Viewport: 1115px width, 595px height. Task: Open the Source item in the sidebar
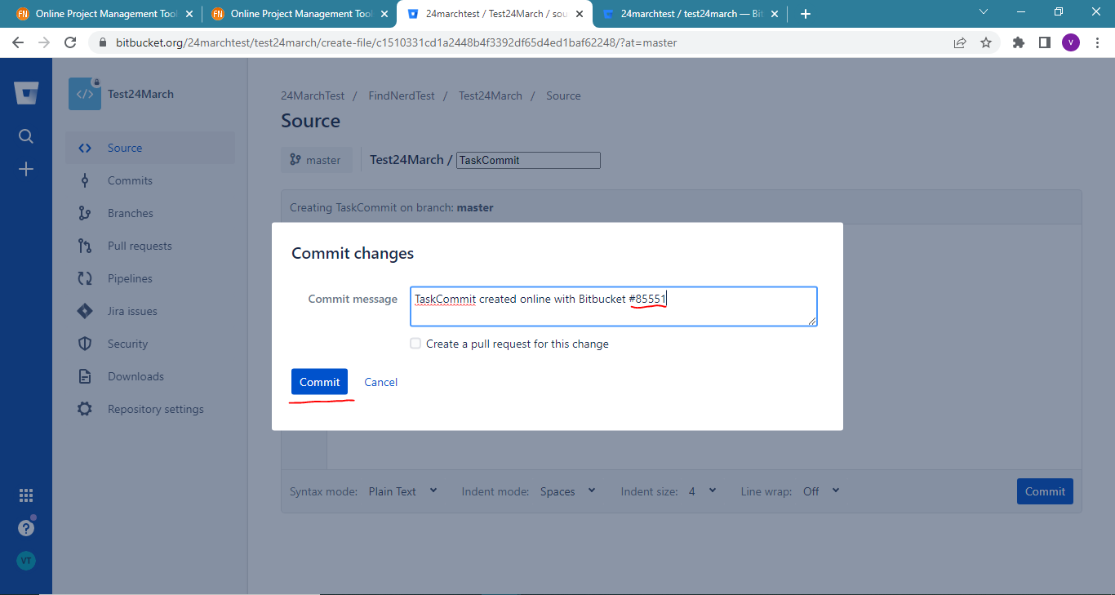coord(150,148)
